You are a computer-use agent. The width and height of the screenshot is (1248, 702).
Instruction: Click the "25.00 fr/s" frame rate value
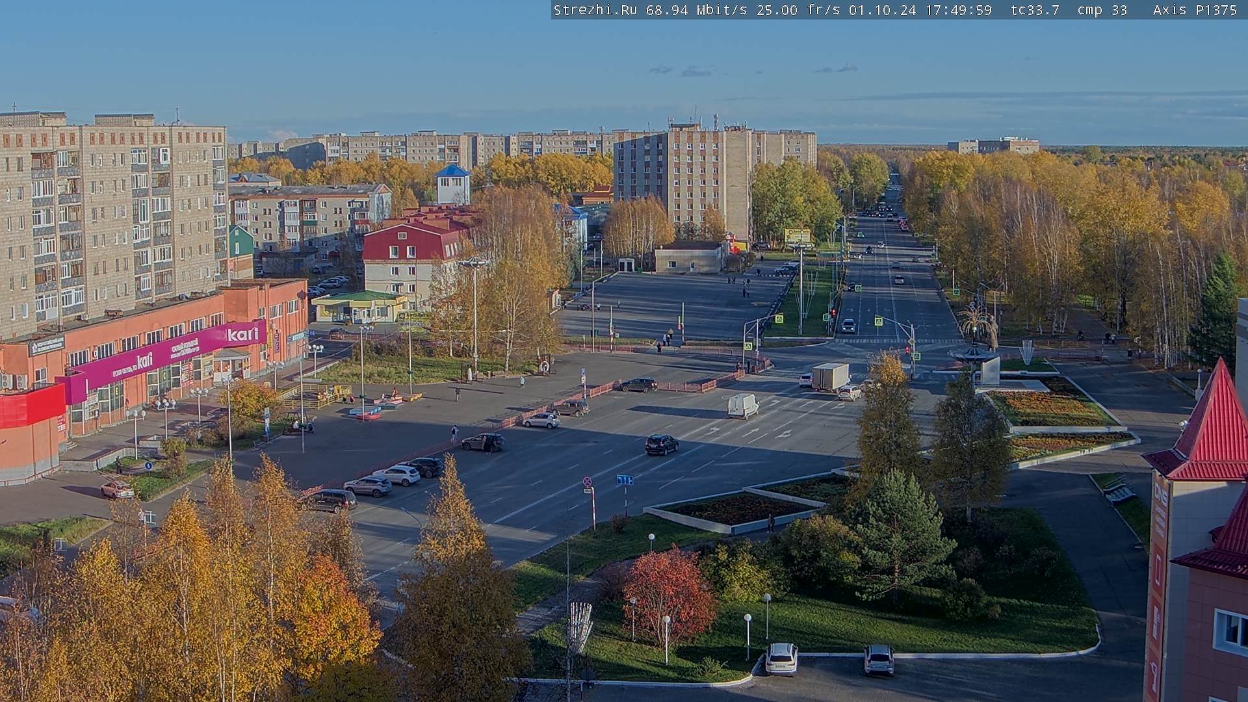(x=798, y=10)
